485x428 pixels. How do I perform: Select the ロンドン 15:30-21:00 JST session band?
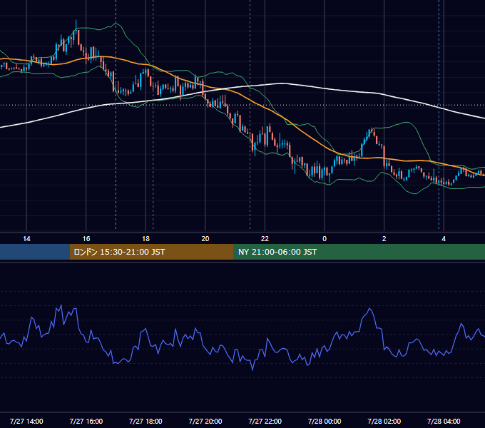[151, 252]
